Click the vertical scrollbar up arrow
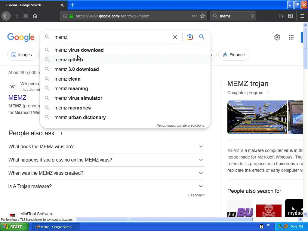This screenshot has height=231, width=308. [305, 25]
